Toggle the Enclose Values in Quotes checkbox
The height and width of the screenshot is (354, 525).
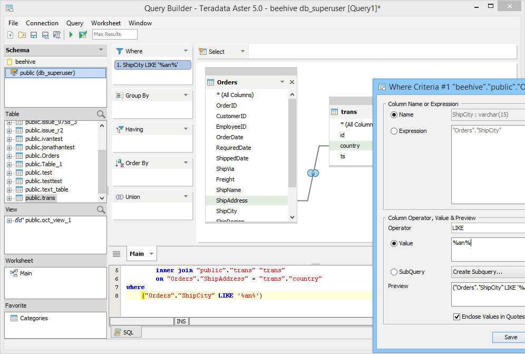pyautogui.click(x=456, y=317)
